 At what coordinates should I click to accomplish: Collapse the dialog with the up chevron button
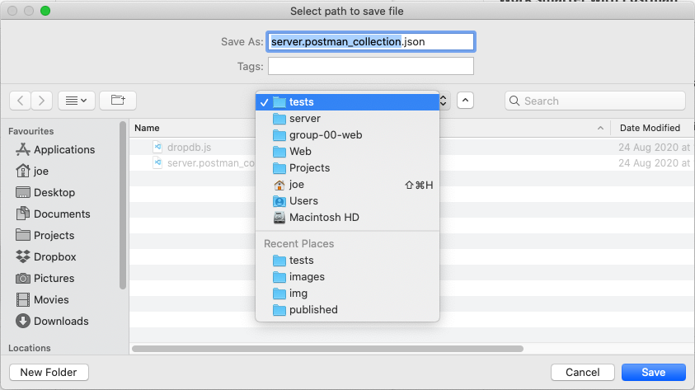click(465, 101)
